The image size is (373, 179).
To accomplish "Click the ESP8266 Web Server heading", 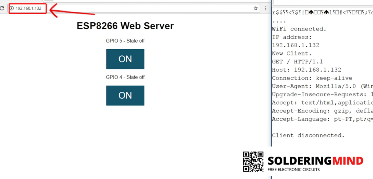I will pyautogui.click(x=125, y=26).
